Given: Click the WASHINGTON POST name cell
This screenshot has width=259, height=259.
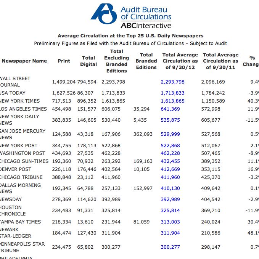Looking at the screenshot, I should (23, 153).
